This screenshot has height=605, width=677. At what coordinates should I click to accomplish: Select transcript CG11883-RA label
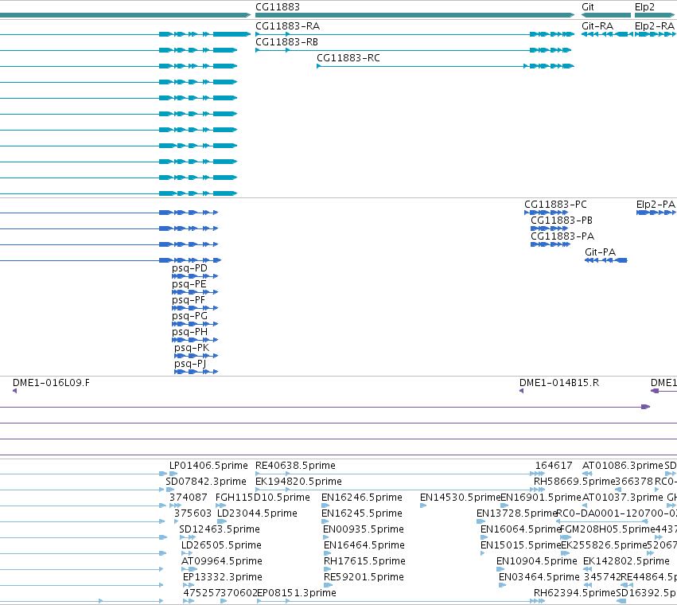point(287,26)
